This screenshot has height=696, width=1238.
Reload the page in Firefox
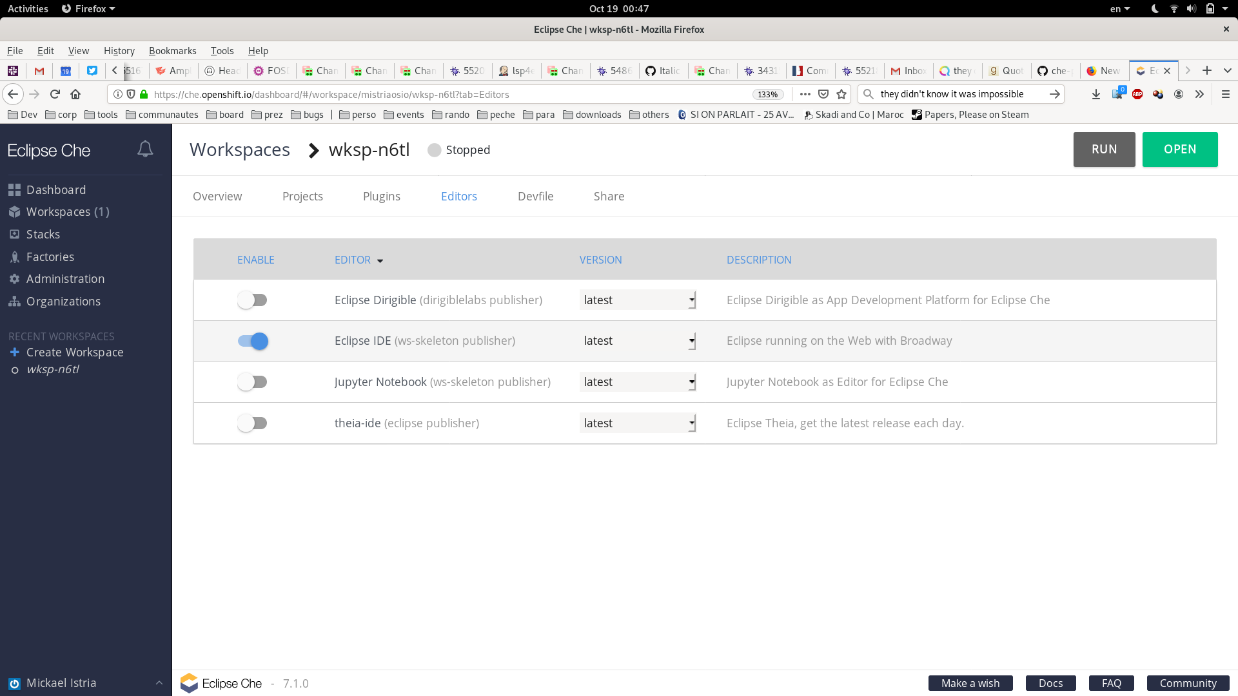click(x=55, y=94)
